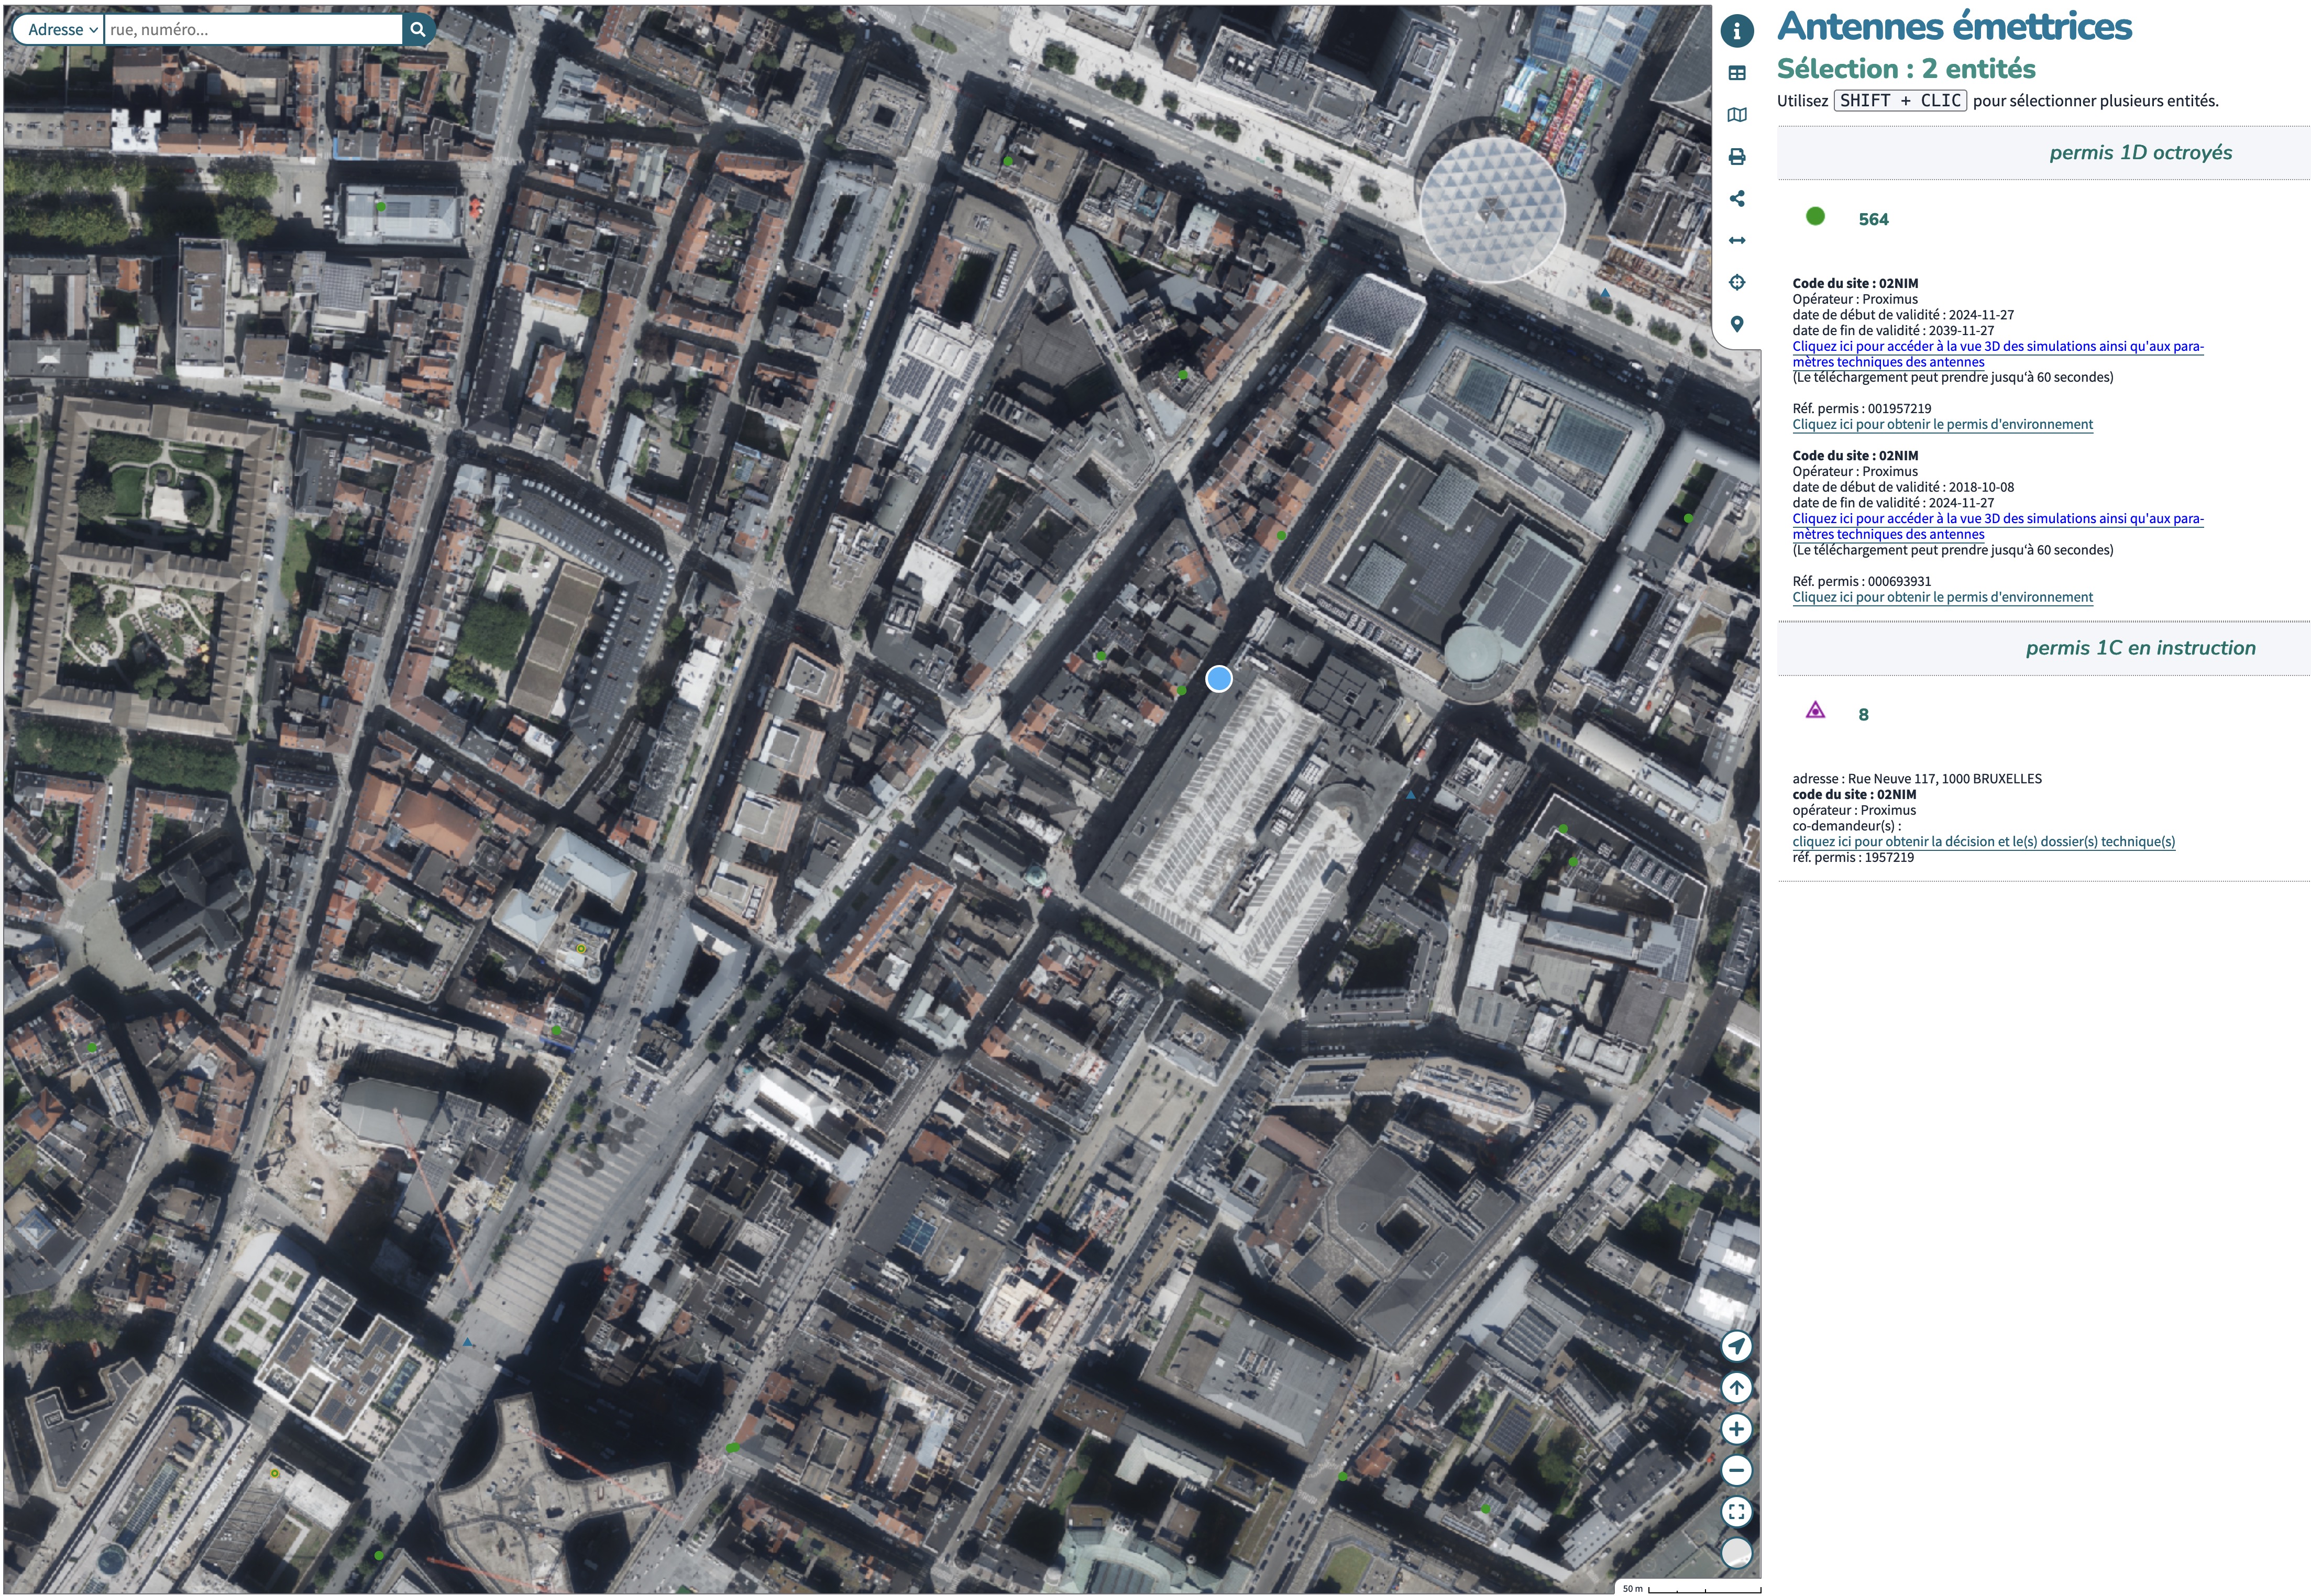Click 'Réf. permis : 000693931' text

tap(1861, 581)
